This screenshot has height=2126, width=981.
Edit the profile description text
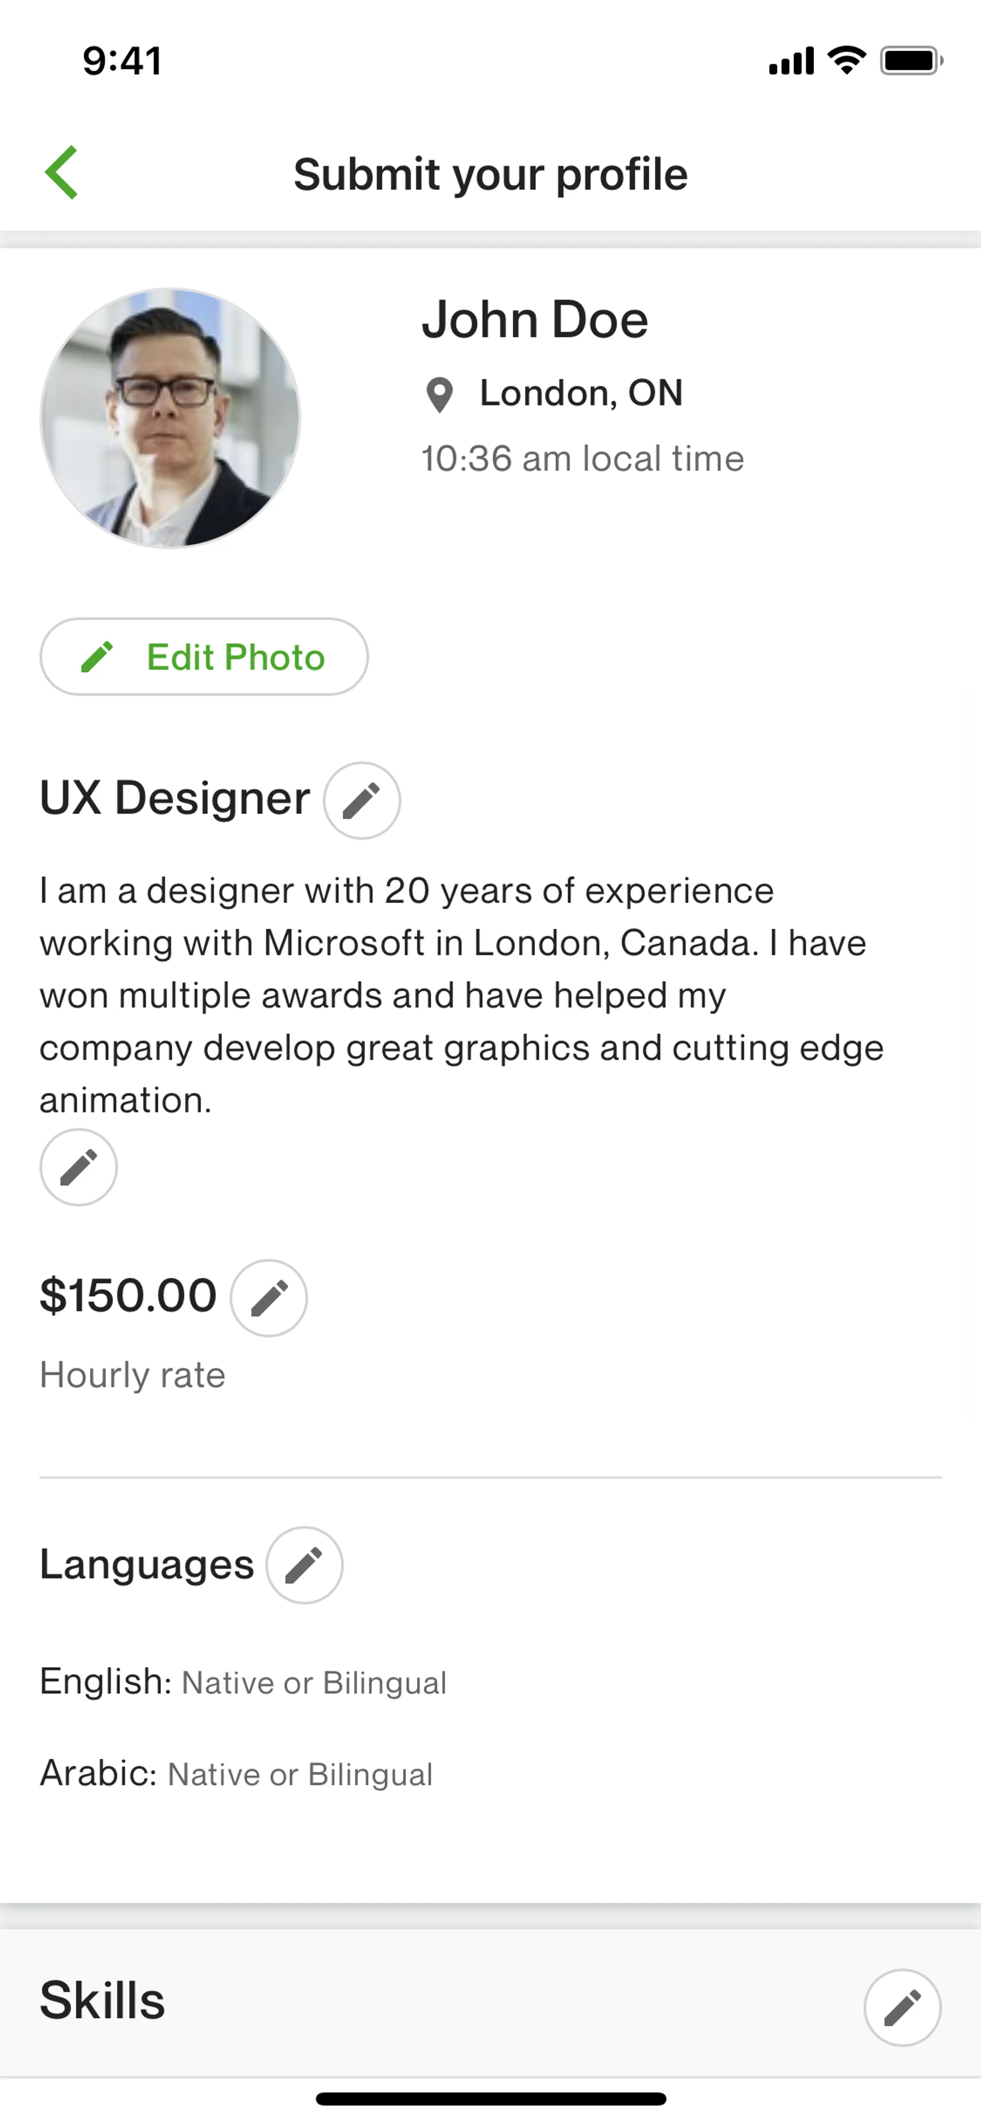pos(78,1167)
